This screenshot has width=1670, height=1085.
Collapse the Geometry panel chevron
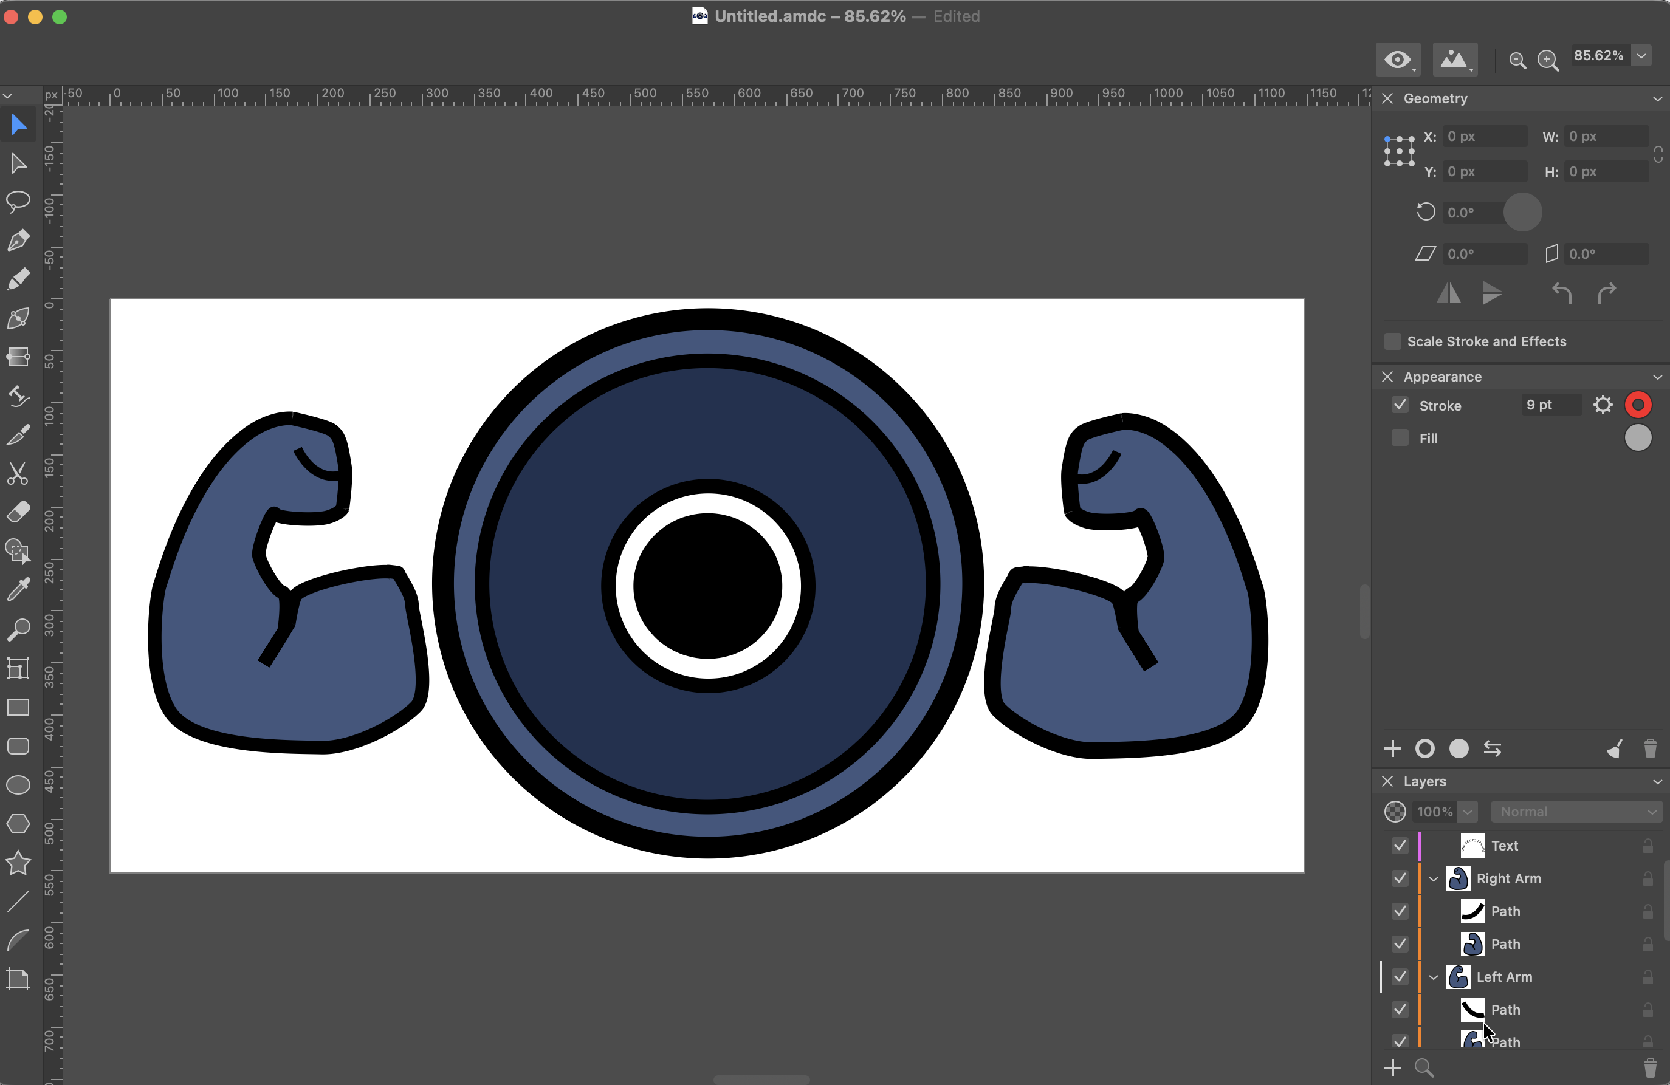pyautogui.click(x=1657, y=99)
